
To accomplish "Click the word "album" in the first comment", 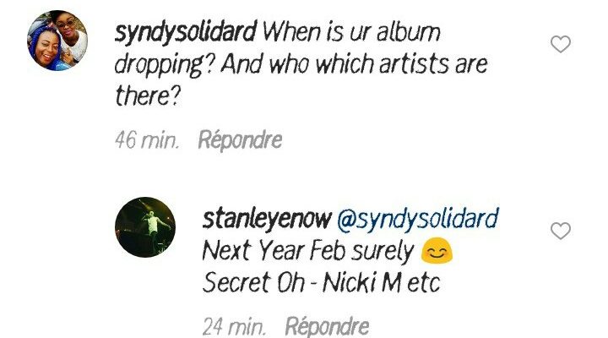I will point(409,32).
